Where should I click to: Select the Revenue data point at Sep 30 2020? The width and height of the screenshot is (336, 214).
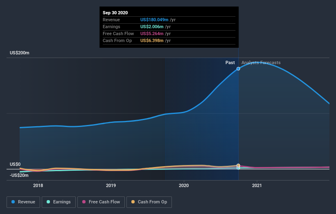point(238,69)
